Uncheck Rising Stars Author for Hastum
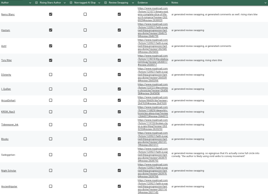 coord(51,30)
